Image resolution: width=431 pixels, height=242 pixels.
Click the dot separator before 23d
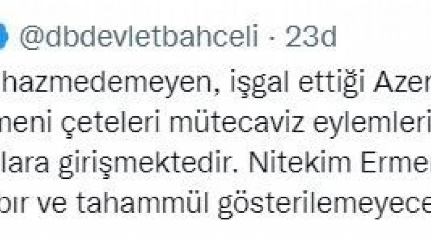coord(272,38)
